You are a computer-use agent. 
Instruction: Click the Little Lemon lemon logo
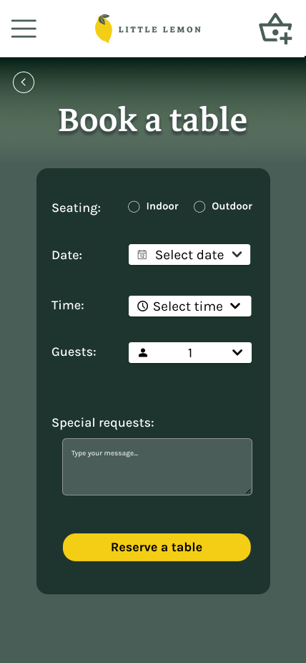coord(104,29)
